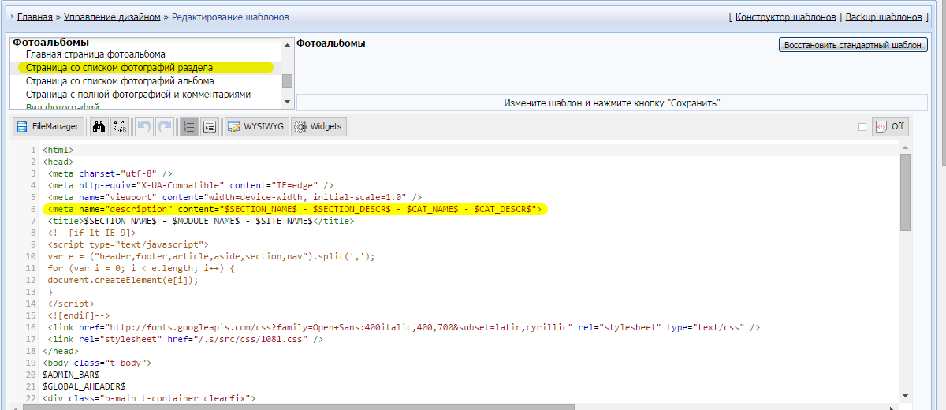Click the title tag line 7
This screenshot has height=410, width=946.
(201, 221)
